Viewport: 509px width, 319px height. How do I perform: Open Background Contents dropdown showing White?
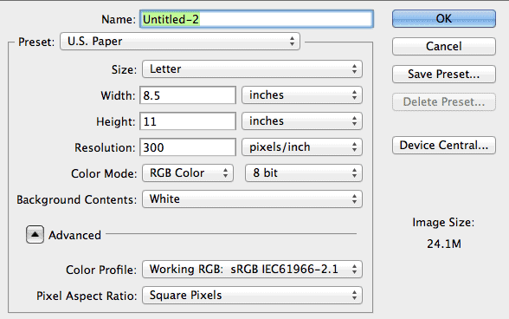coord(252,199)
